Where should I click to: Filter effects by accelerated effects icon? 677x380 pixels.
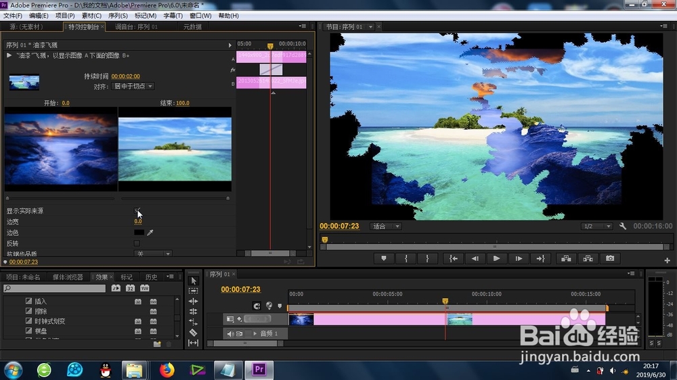coord(116,288)
